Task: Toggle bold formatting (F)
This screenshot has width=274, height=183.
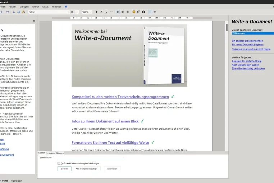Action: [97, 12]
